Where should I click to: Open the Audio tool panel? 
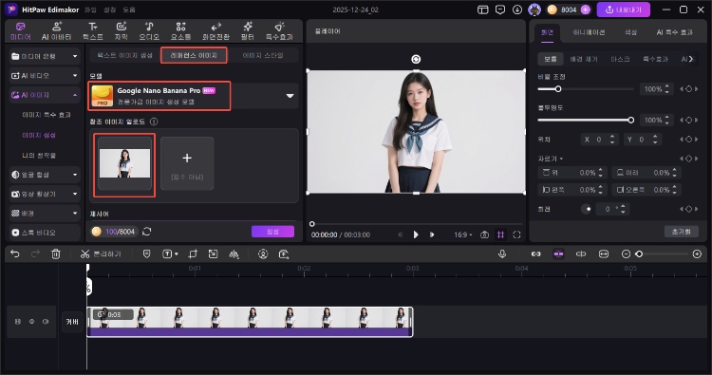(x=149, y=31)
